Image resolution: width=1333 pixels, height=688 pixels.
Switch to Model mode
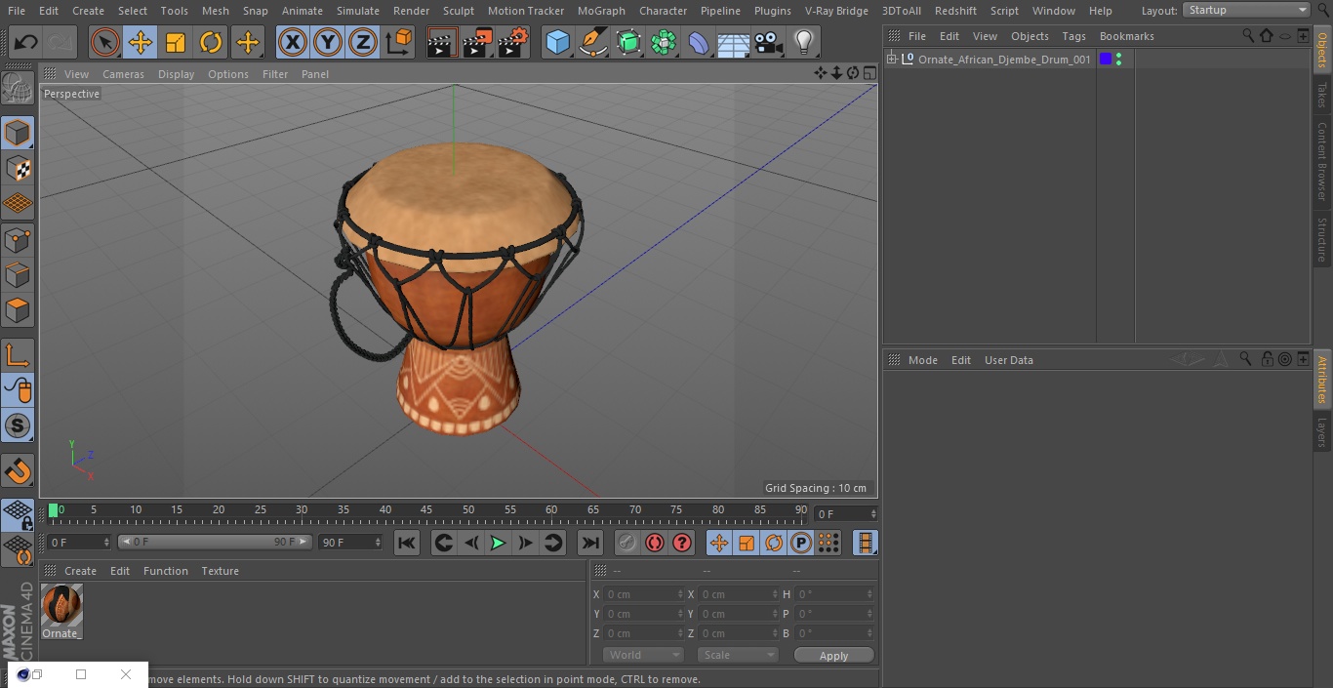[x=18, y=133]
